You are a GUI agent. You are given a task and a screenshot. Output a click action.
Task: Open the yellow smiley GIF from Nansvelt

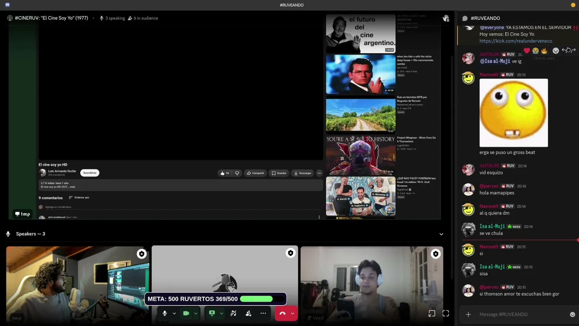click(x=513, y=113)
